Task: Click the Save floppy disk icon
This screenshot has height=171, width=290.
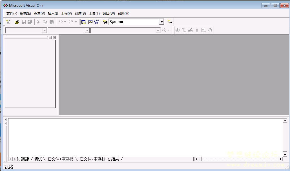Action: 24,22
